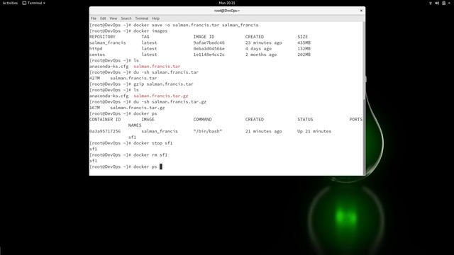
Task: Open the File menu in Terminal
Action: pyautogui.click(x=94, y=18)
